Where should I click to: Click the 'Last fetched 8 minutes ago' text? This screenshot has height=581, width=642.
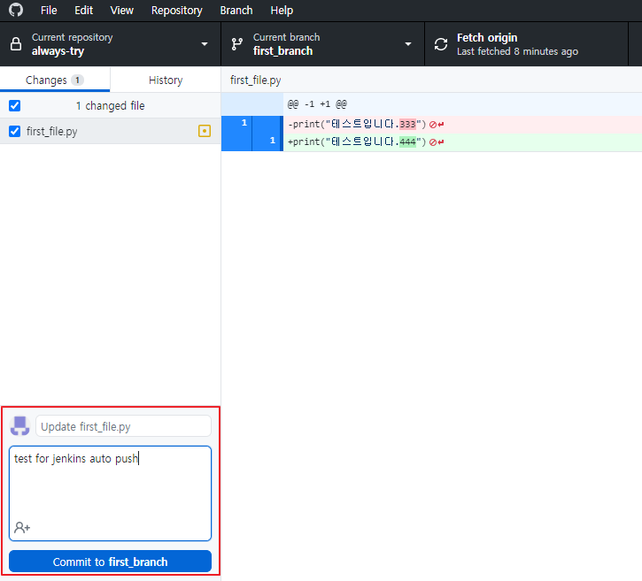[517, 51]
